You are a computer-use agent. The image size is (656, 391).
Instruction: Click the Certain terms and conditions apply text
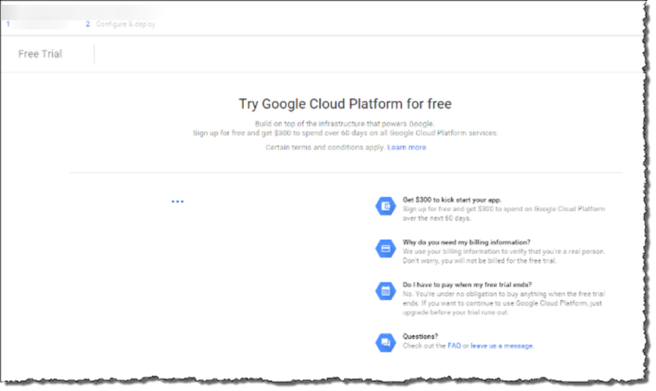(x=324, y=147)
